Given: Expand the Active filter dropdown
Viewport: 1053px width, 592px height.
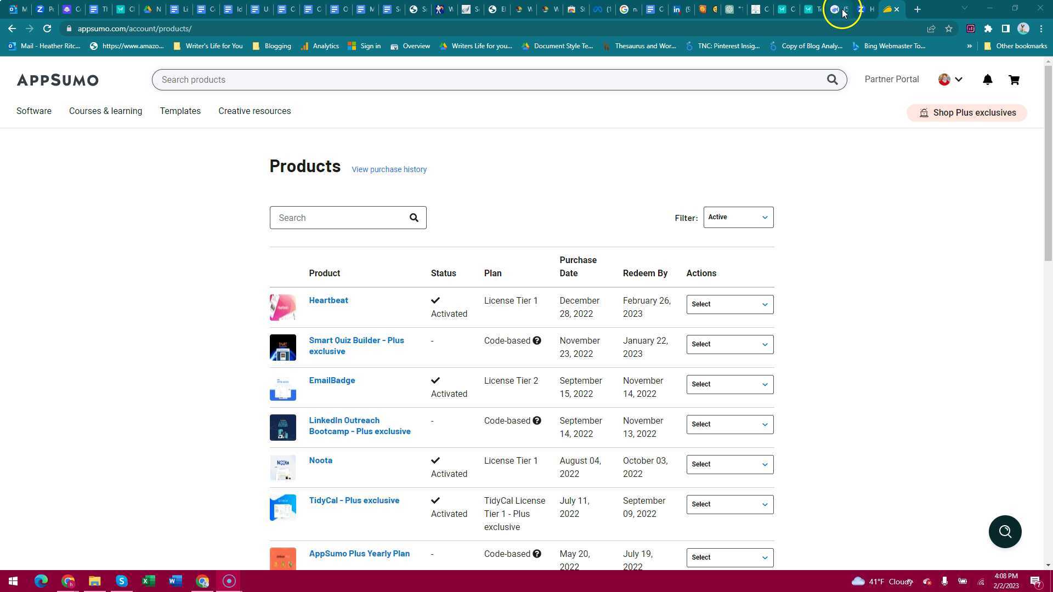Looking at the screenshot, I should tap(738, 218).
